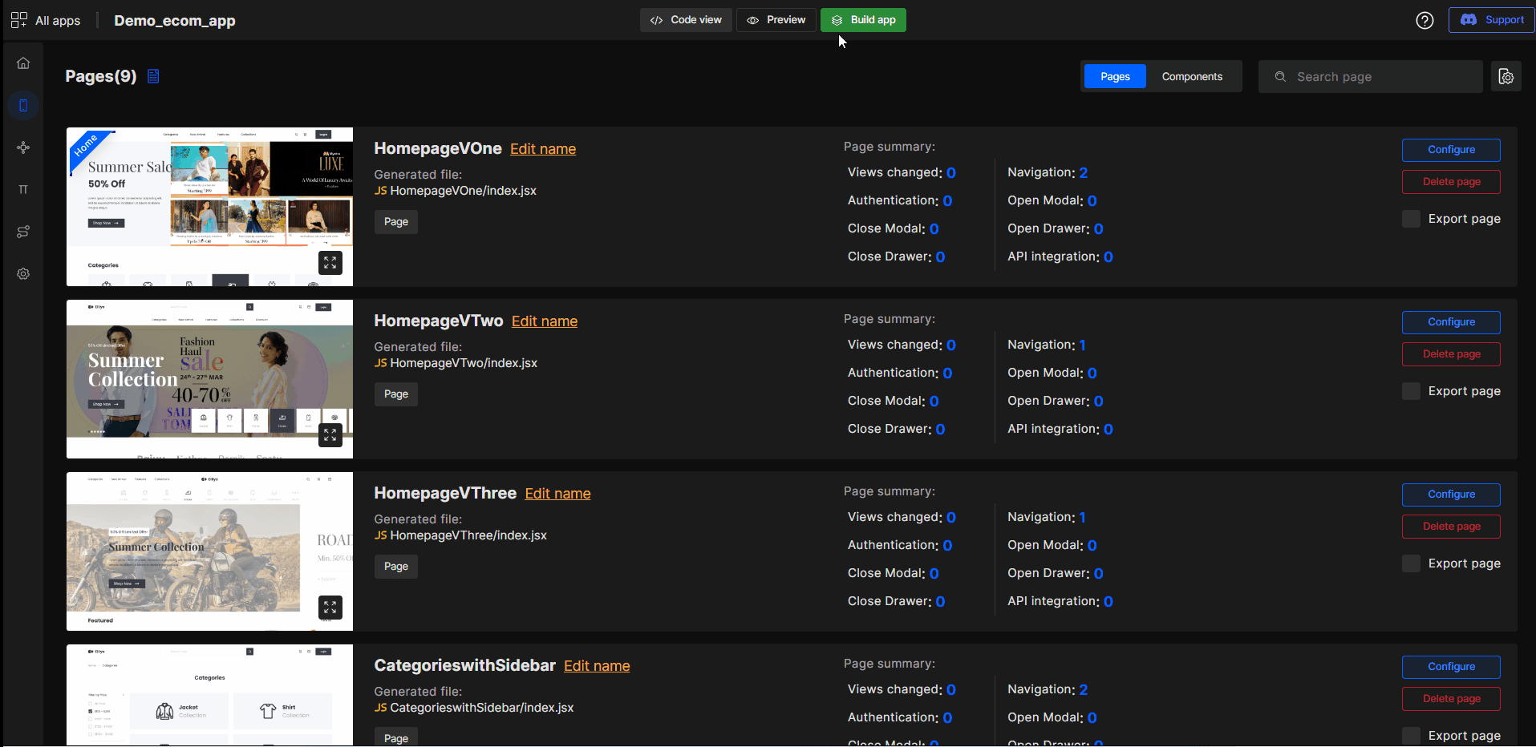The height and width of the screenshot is (747, 1536).
Task: Select the Pages tab
Action: (1114, 76)
